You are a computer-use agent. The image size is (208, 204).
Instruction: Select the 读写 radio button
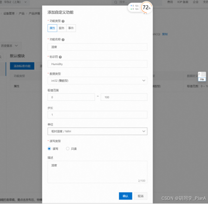(x=49, y=149)
